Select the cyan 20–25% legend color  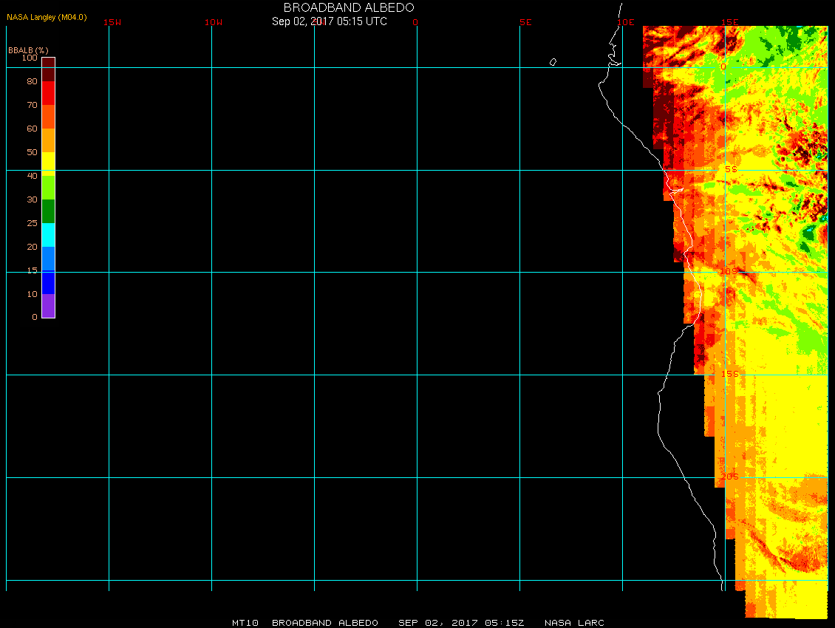[48, 235]
